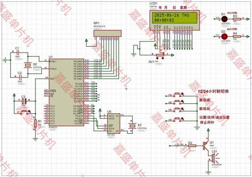Click the 'LM016L' label under LCD1
This screenshot has height=177, width=252.
(x=153, y=7)
